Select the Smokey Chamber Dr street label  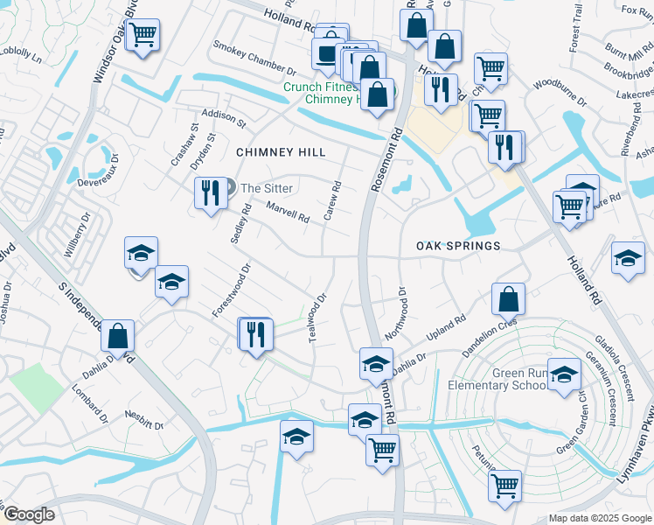[254, 58]
